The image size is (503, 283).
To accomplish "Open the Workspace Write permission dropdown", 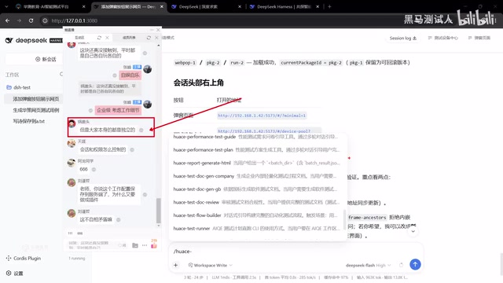I will [x=211, y=266].
